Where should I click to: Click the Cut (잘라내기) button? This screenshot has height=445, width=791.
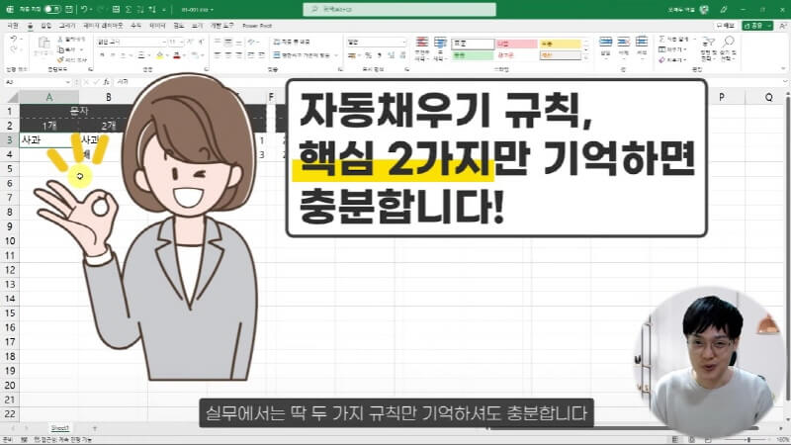71,40
